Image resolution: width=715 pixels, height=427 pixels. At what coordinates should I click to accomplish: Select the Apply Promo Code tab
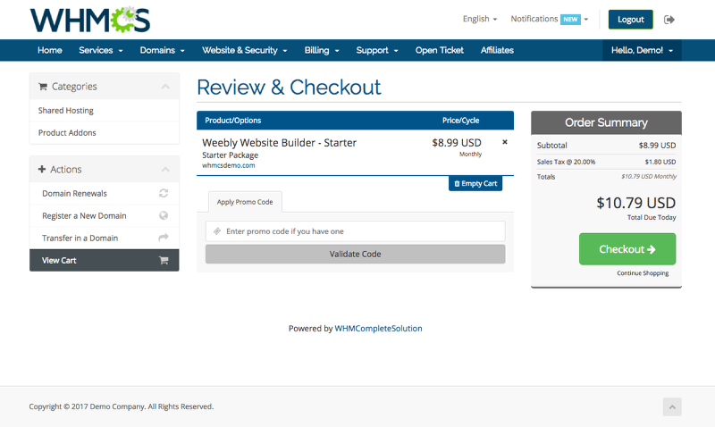pyautogui.click(x=245, y=202)
